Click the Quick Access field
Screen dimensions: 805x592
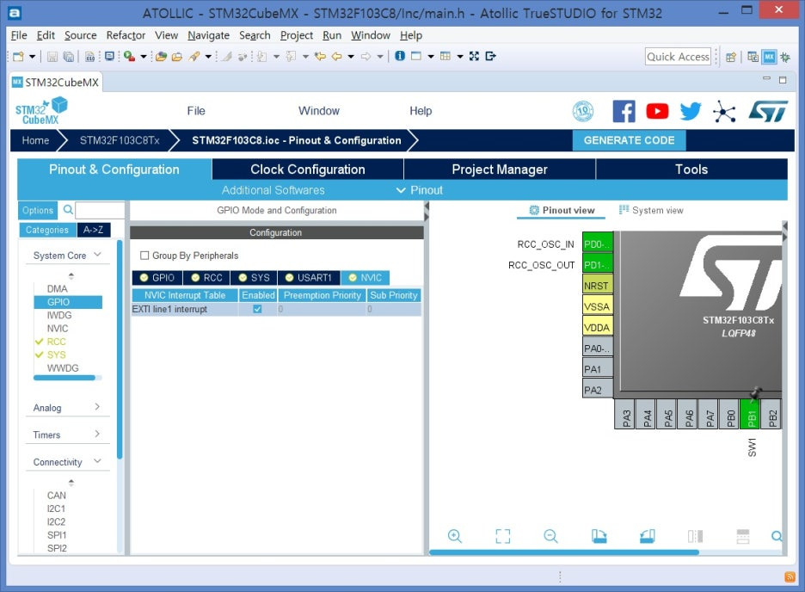pyautogui.click(x=678, y=57)
